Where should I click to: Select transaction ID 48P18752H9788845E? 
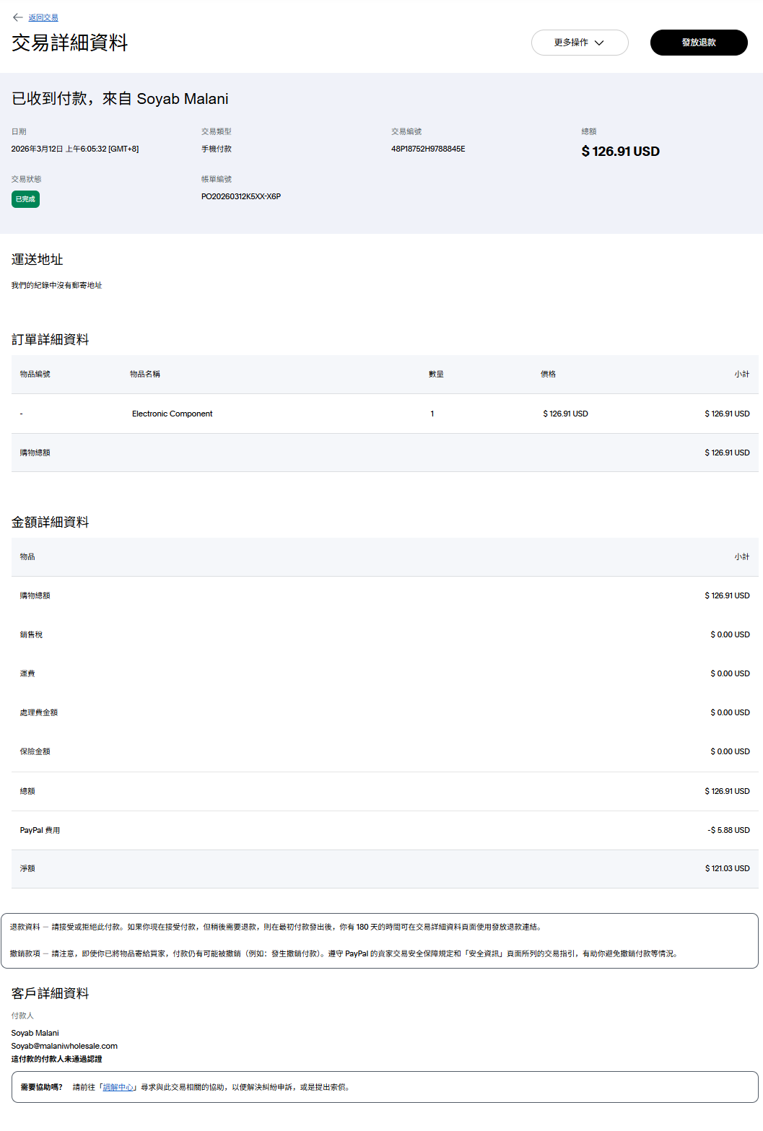(x=428, y=149)
